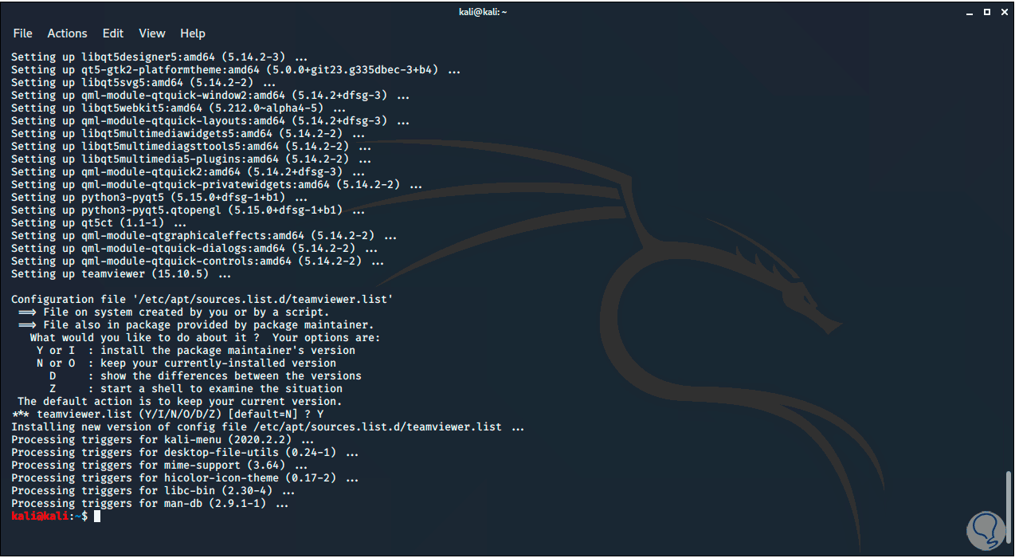Maximize the terminal window
Viewport: 1015px width, 558px height.
tap(987, 12)
